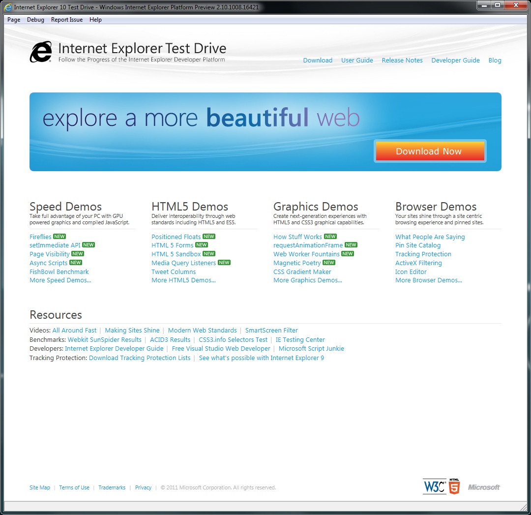Click the NEW badge next to Fireflies
The height and width of the screenshot is (515, 531).
(x=59, y=237)
